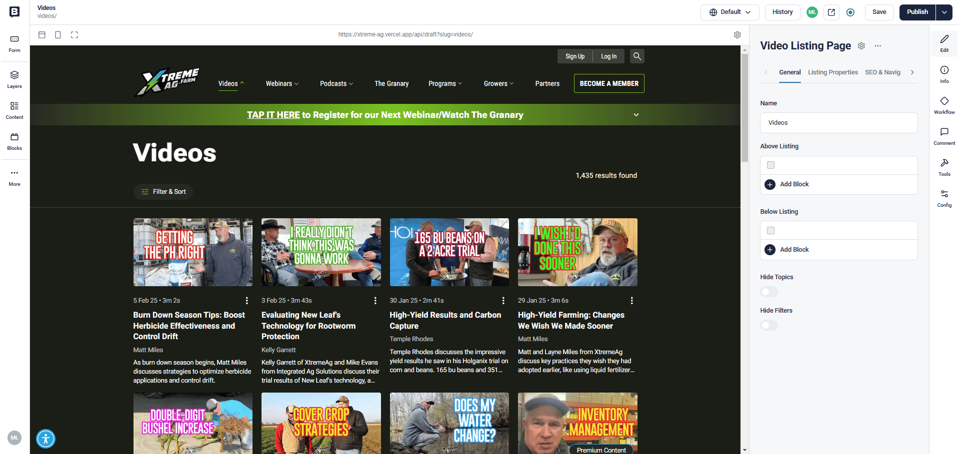Expand the Podcasts nav menu

point(336,83)
